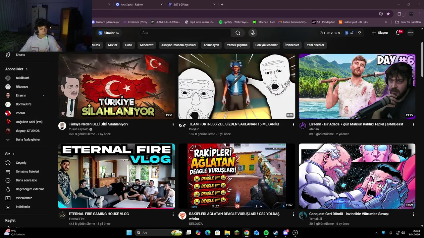
Task: Open Spotify - Web Player bookmark
Action: coord(234,22)
